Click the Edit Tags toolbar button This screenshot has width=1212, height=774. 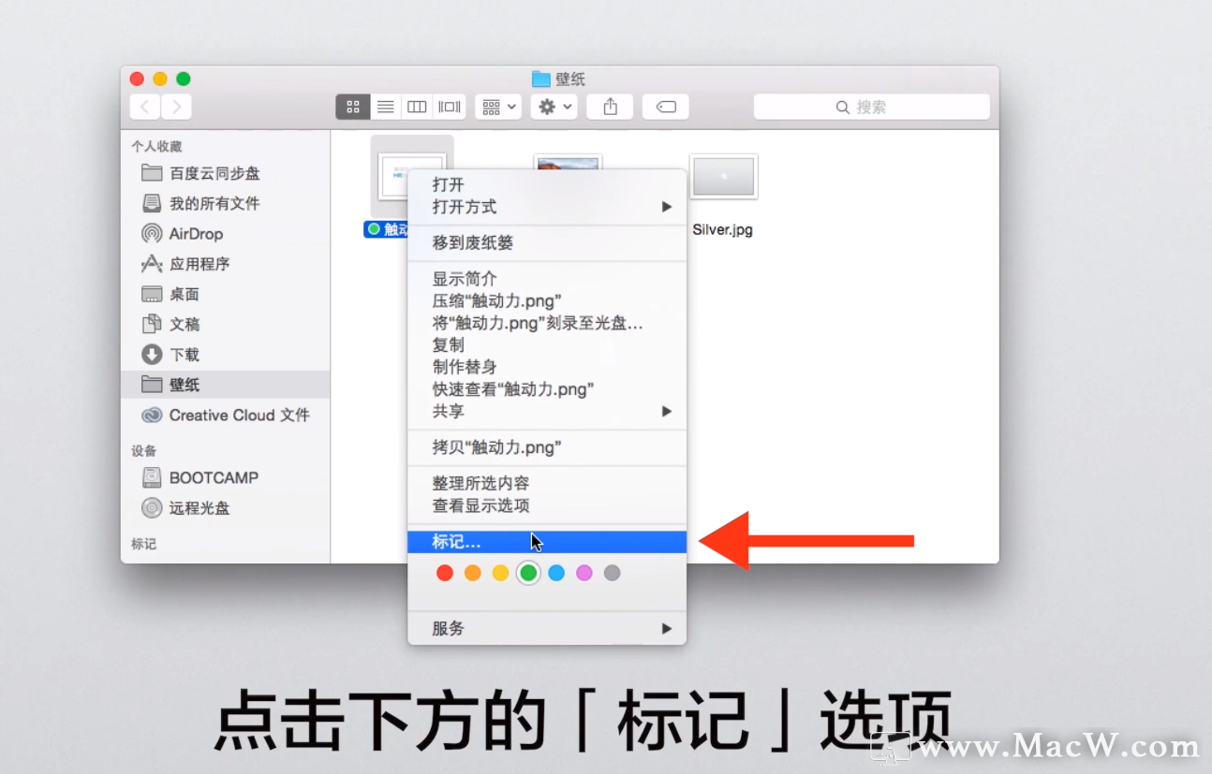(666, 107)
